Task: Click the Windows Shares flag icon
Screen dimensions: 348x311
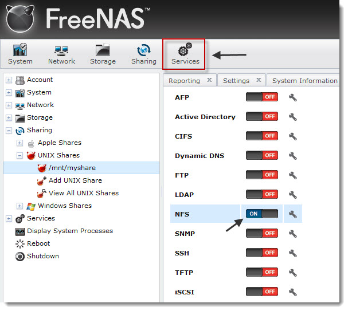Action: tap(31, 206)
